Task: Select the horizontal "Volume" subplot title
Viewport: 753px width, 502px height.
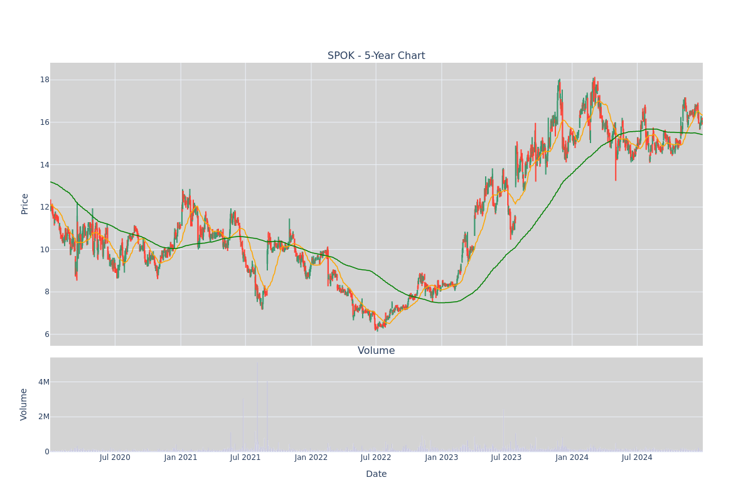Action: [x=376, y=351]
